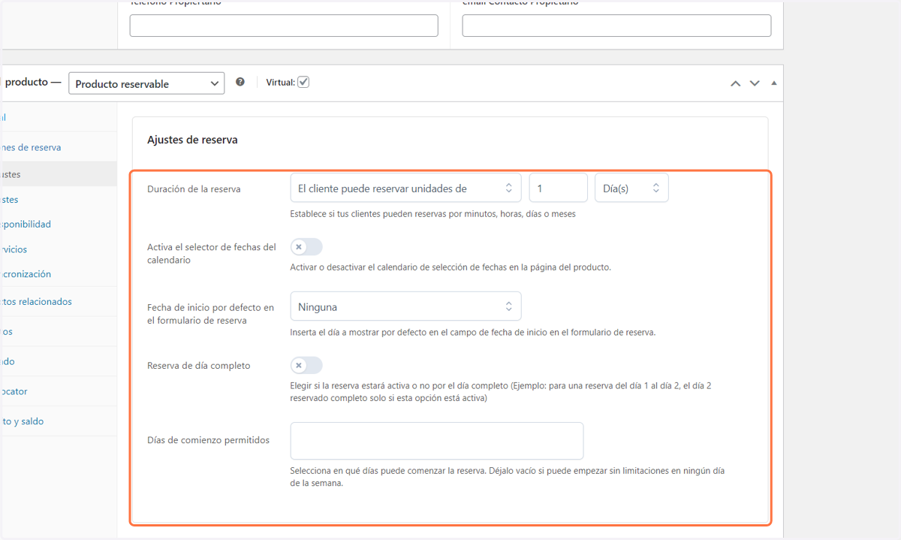Open the 'rvicios' sidebar tab
This screenshot has height=540, width=901.
[x=14, y=249]
